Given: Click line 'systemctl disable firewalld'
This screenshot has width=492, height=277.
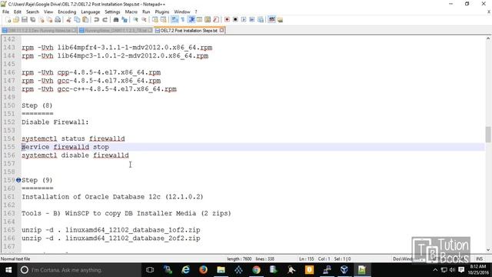Looking at the screenshot, I should point(75,155).
